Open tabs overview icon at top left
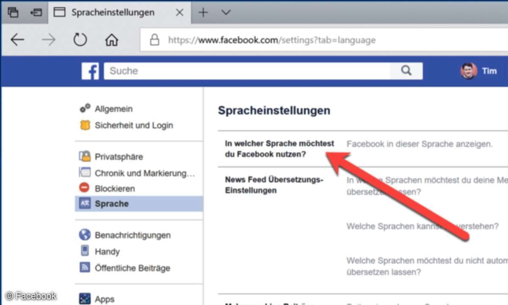This screenshot has height=305, width=508. [x=13, y=12]
